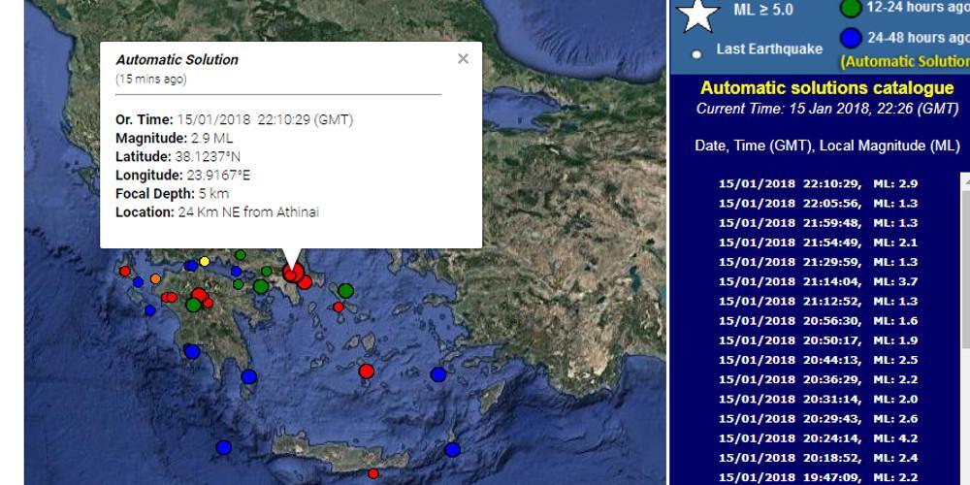970x485 pixels.
Task: Select blue marker east of Crete
Action: [453, 450]
